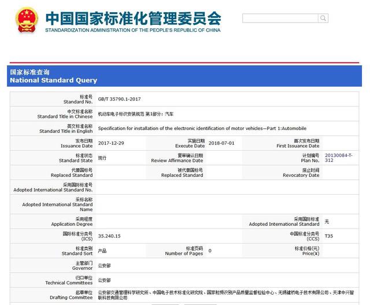
Task: Click the 'Review Affirmance Date' label
Action: click(x=177, y=161)
